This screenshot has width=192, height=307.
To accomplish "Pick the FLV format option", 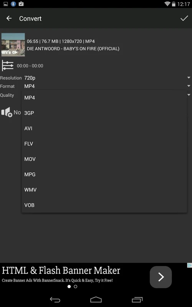I will click(104, 144).
